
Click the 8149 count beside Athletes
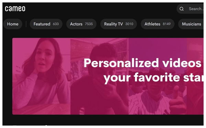point(167,24)
